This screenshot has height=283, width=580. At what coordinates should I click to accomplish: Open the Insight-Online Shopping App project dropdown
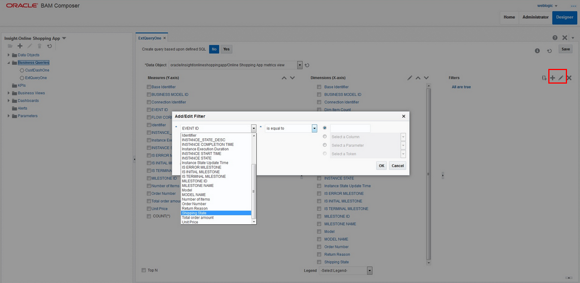tap(64, 38)
